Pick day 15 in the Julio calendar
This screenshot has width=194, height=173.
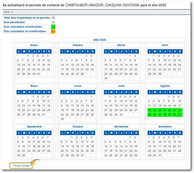tap(111, 106)
